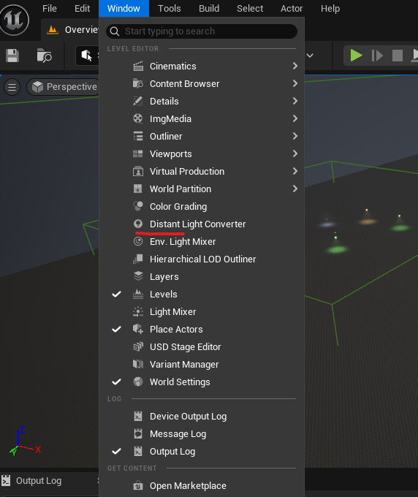Expand the Outliner submenu arrow
The image size is (418, 497).
click(x=295, y=136)
